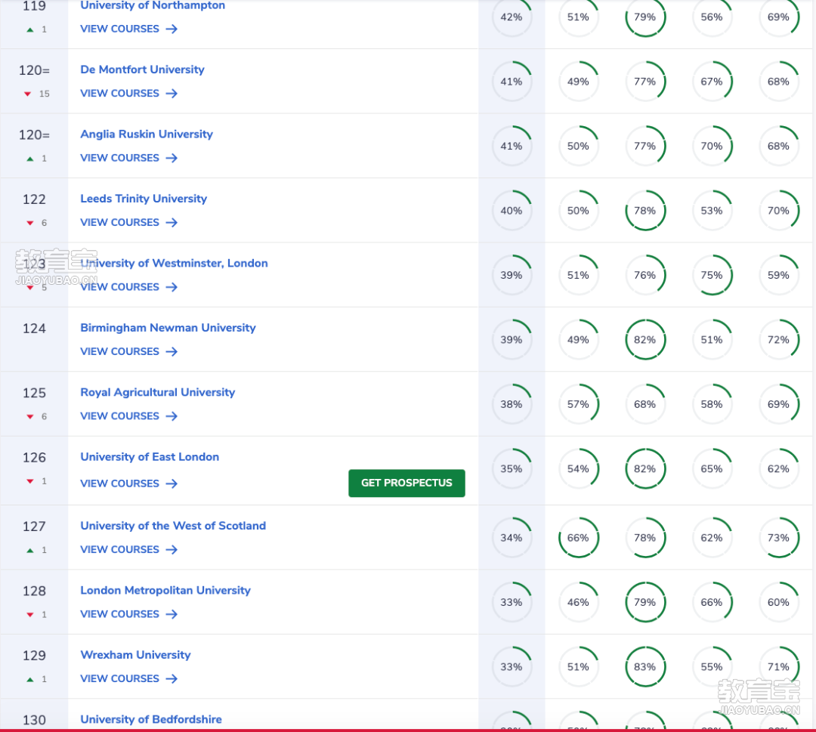Open University of the West of Scotland page
The width and height of the screenshot is (816, 732).
tap(173, 526)
